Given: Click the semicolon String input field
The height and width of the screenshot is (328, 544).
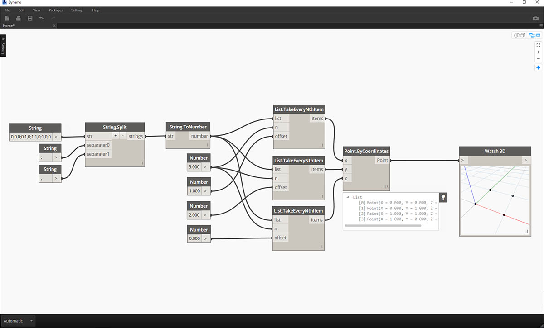Looking at the screenshot, I should pos(46,157).
